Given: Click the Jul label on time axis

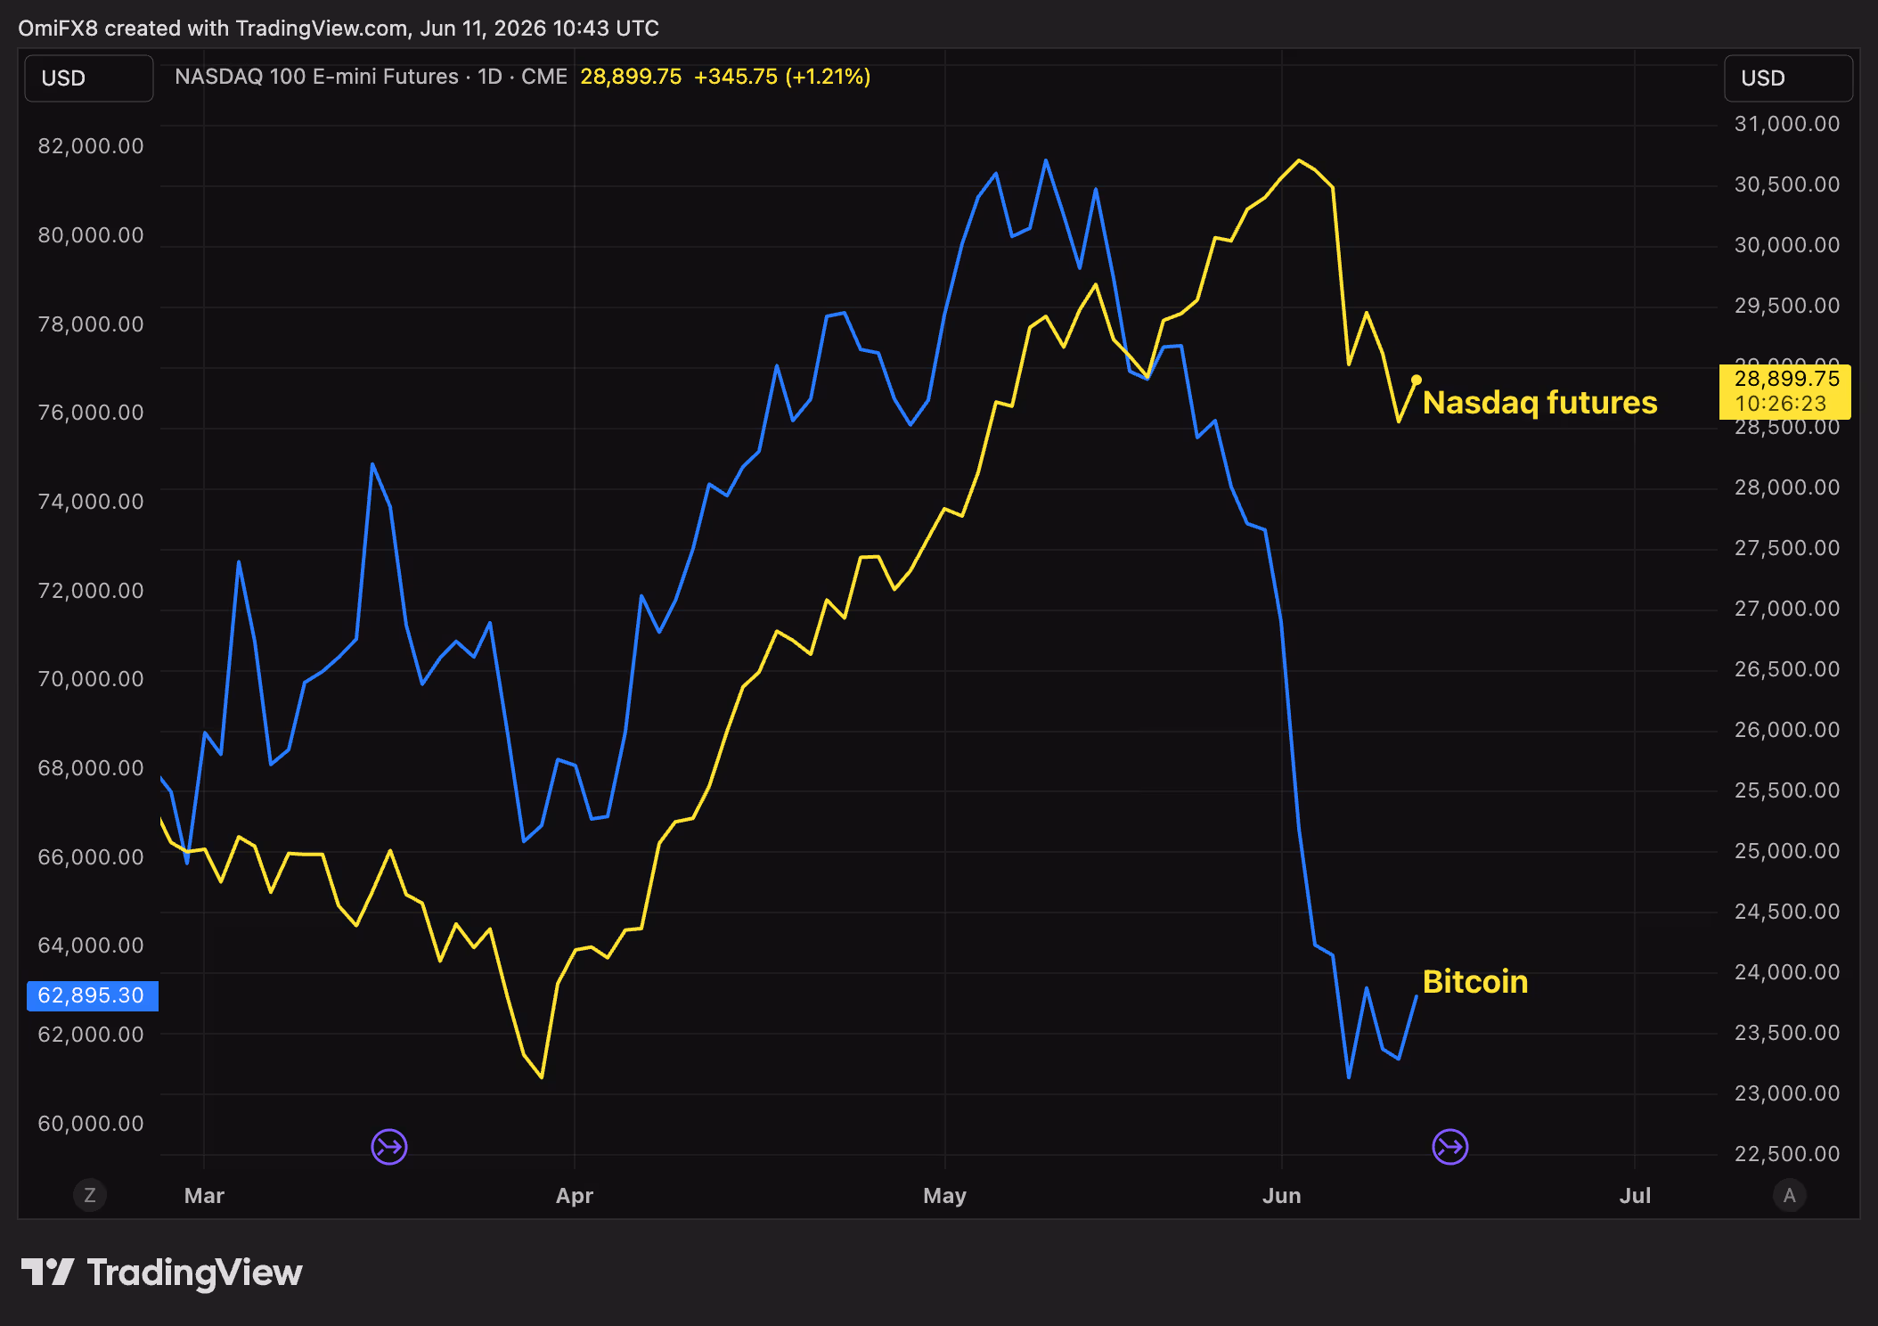Looking at the screenshot, I should pyautogui.click(x=1635, y=1196).
